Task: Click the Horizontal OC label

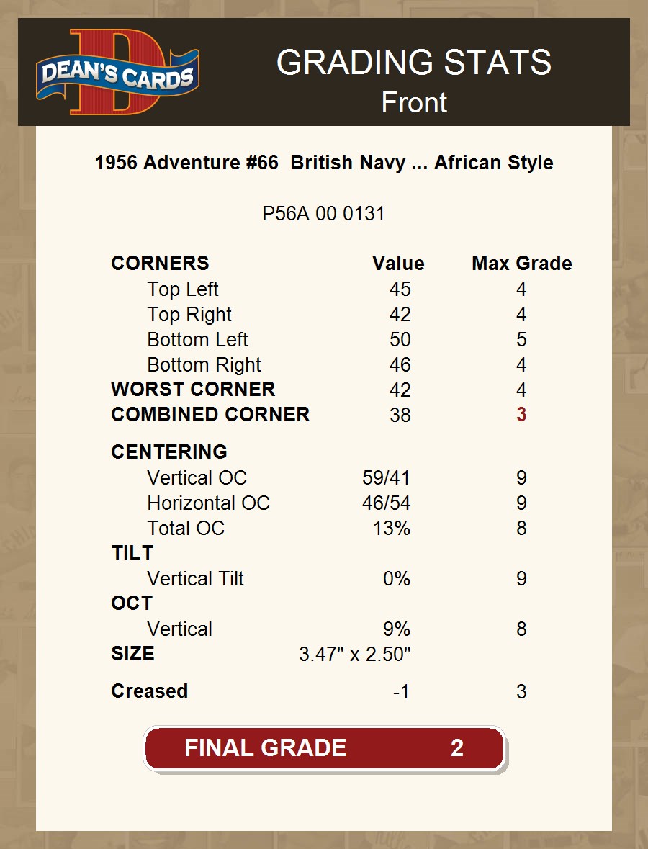Action: point(208,503)
